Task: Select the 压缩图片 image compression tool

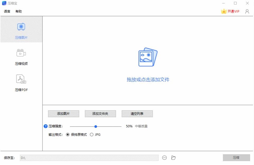Action: [21, 29]
